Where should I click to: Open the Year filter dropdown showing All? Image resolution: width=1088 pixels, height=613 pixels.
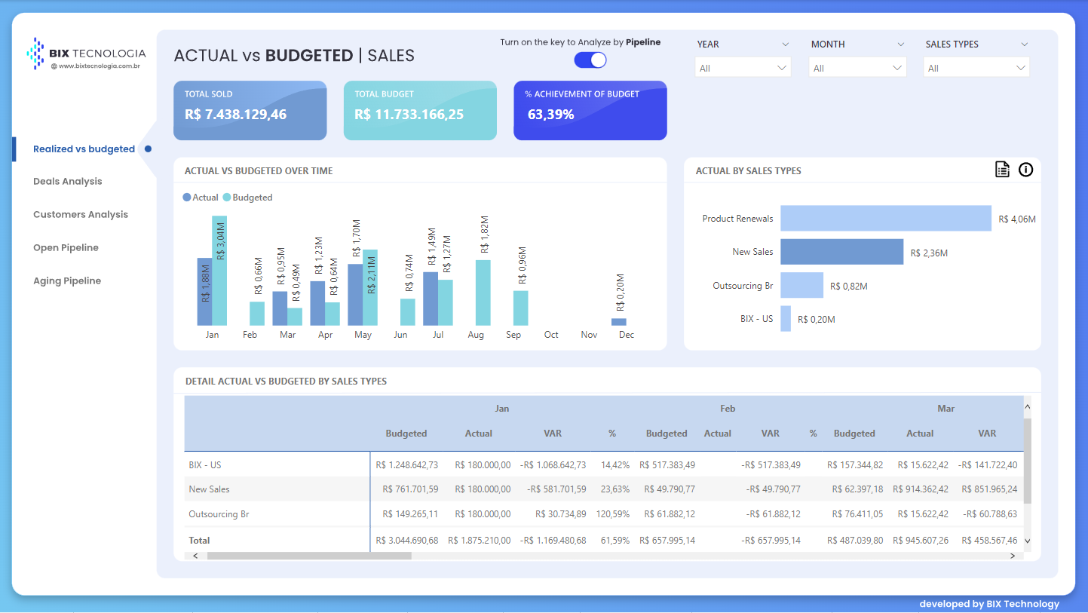743,68
